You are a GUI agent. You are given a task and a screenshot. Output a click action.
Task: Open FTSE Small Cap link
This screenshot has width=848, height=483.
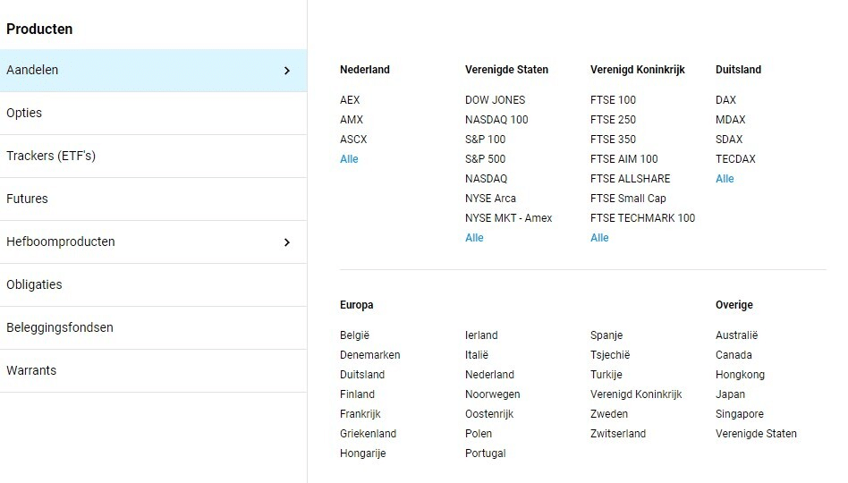(x=628, y=199)
